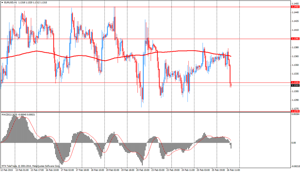Click the 24 Feb 11:00 time label
Screen dimensions: 300x172
coord(188,170)
